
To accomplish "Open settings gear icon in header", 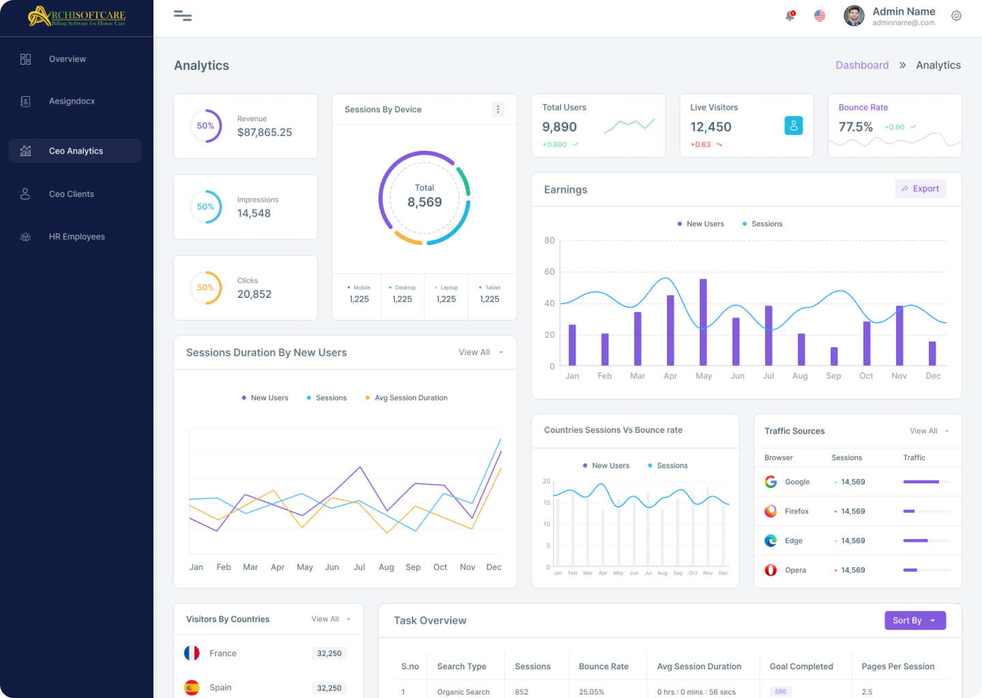I will point(956,16).
